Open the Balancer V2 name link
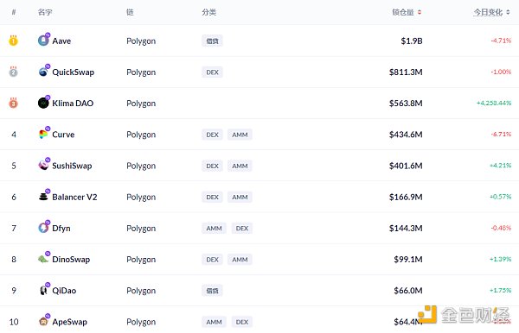This screenshot has height=333, width=519. click(x=74, y=197)
